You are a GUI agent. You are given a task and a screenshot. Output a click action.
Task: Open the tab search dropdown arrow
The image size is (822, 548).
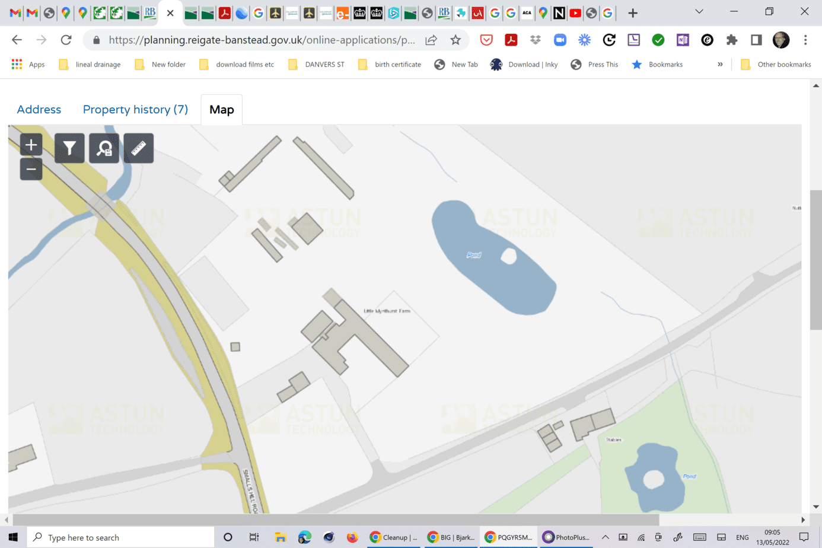[699, 12]
